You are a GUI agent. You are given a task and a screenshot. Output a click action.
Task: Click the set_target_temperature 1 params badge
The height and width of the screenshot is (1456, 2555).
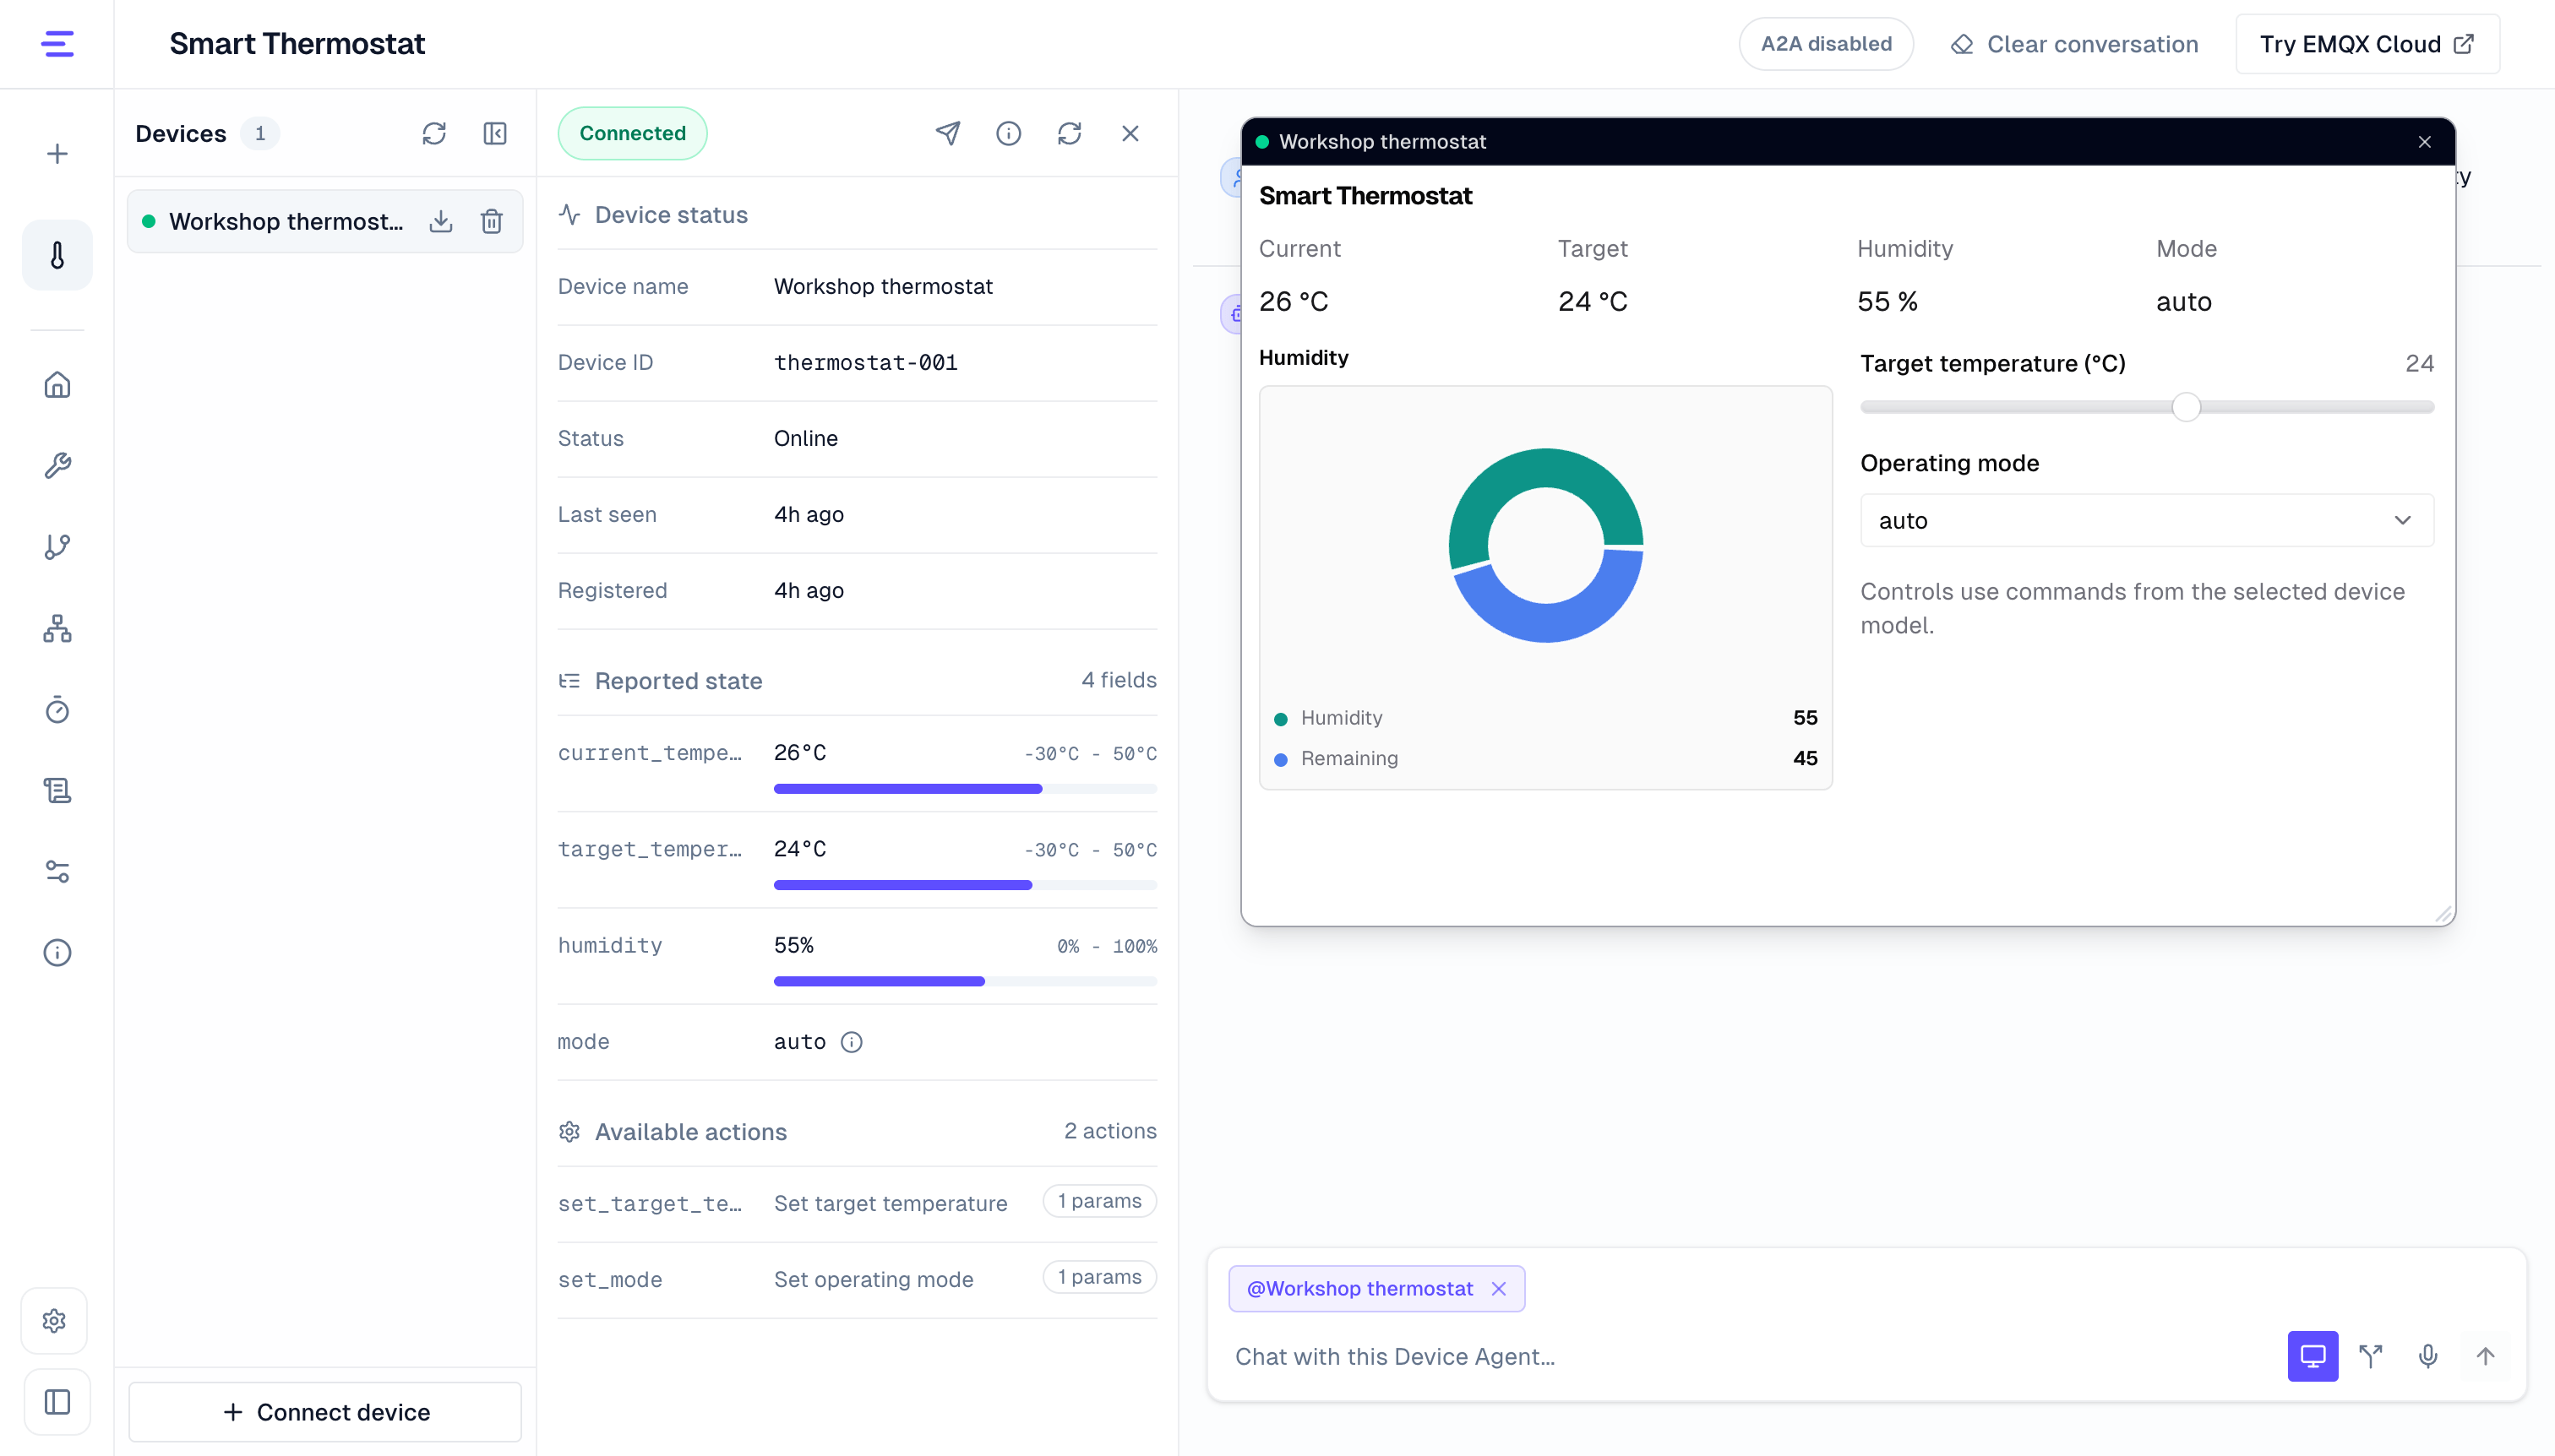(x=1099, y=1201)
